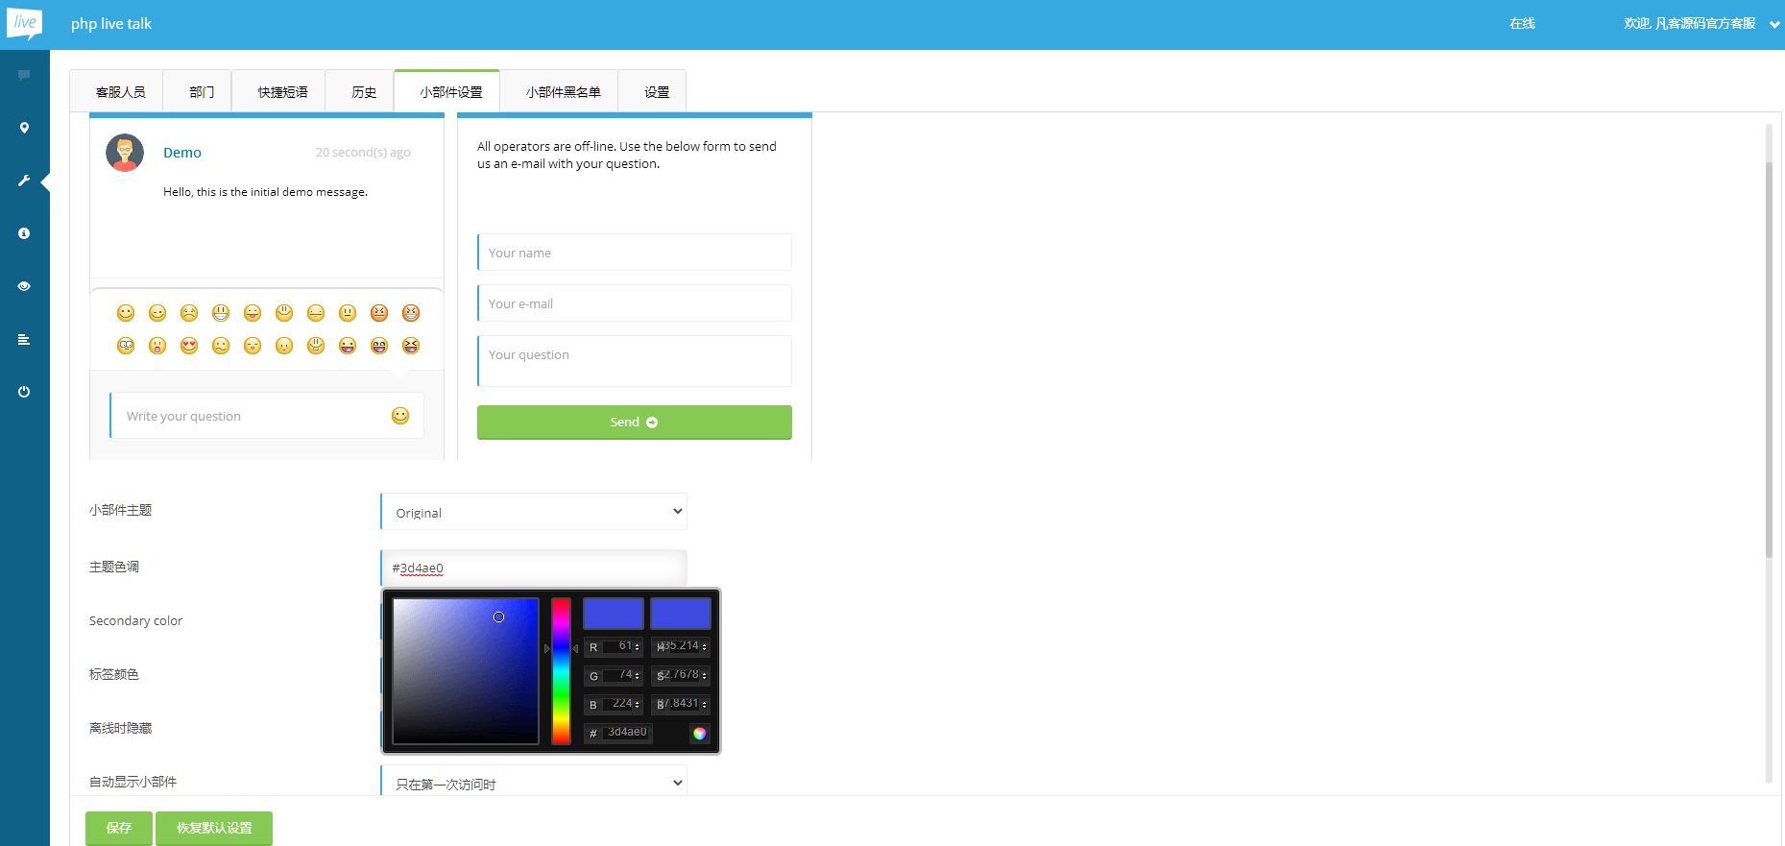Open the map marker sidebar icon

click(x=24, y=128)
